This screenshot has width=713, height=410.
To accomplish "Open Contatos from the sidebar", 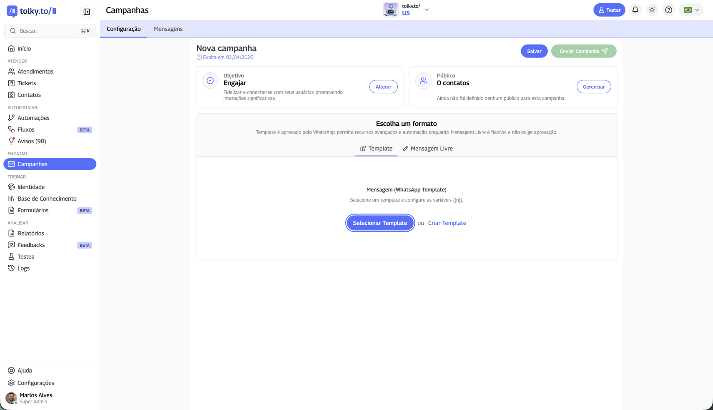I will point(29,94).
